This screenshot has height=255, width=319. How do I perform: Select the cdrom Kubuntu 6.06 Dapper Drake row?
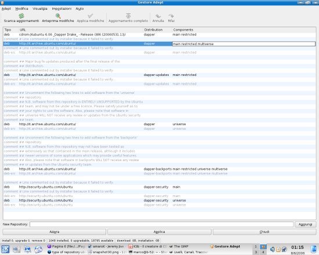click(159, 35)
